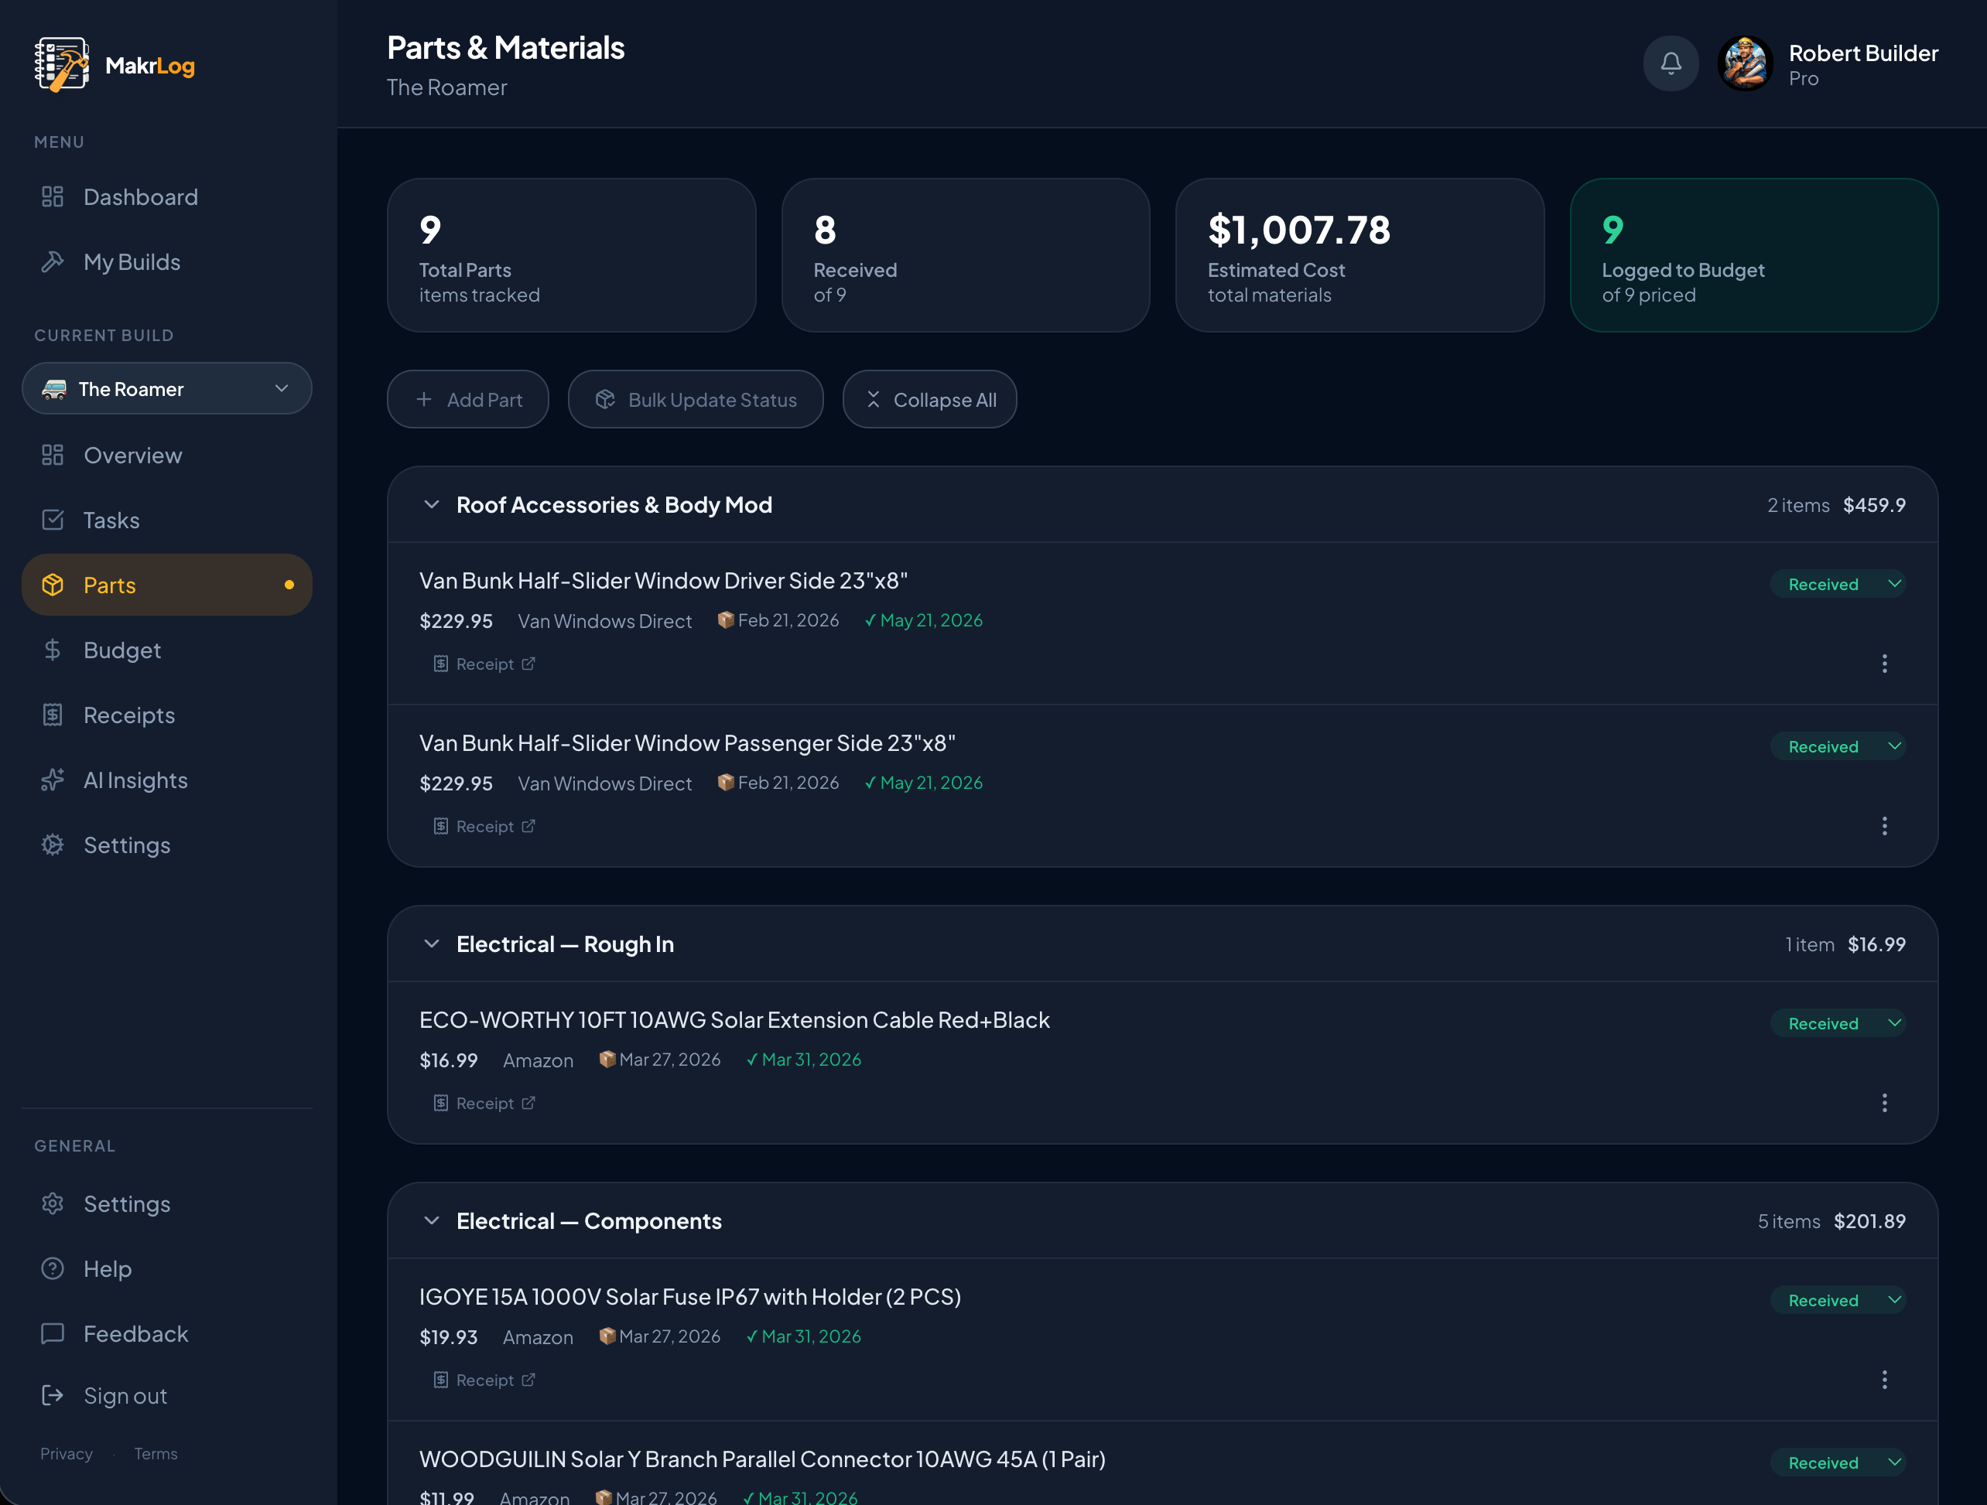This screenshot has height=1505, width=1987.
Task: Open build Overview page
Action: click(x=167, y=456)
